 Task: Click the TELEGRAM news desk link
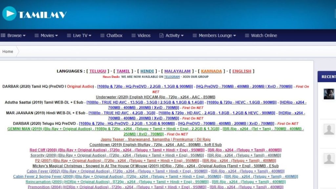[x=172, y=77]
